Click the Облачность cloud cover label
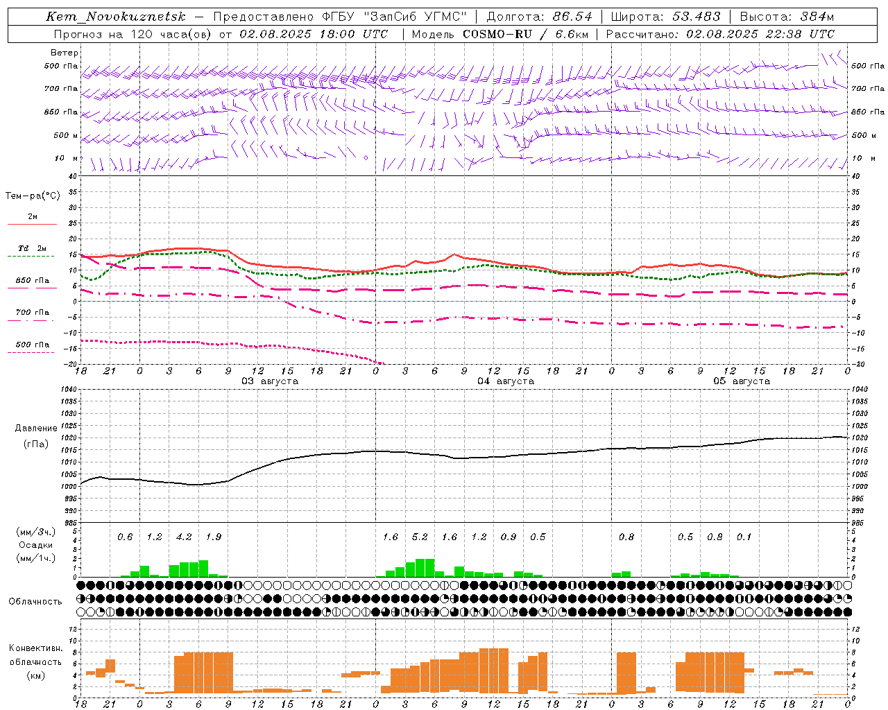 point(35,602)
